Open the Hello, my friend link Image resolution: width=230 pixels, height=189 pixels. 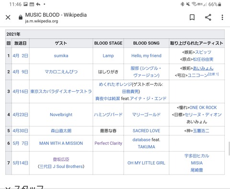pyautogui.click(x=146, y=56)
